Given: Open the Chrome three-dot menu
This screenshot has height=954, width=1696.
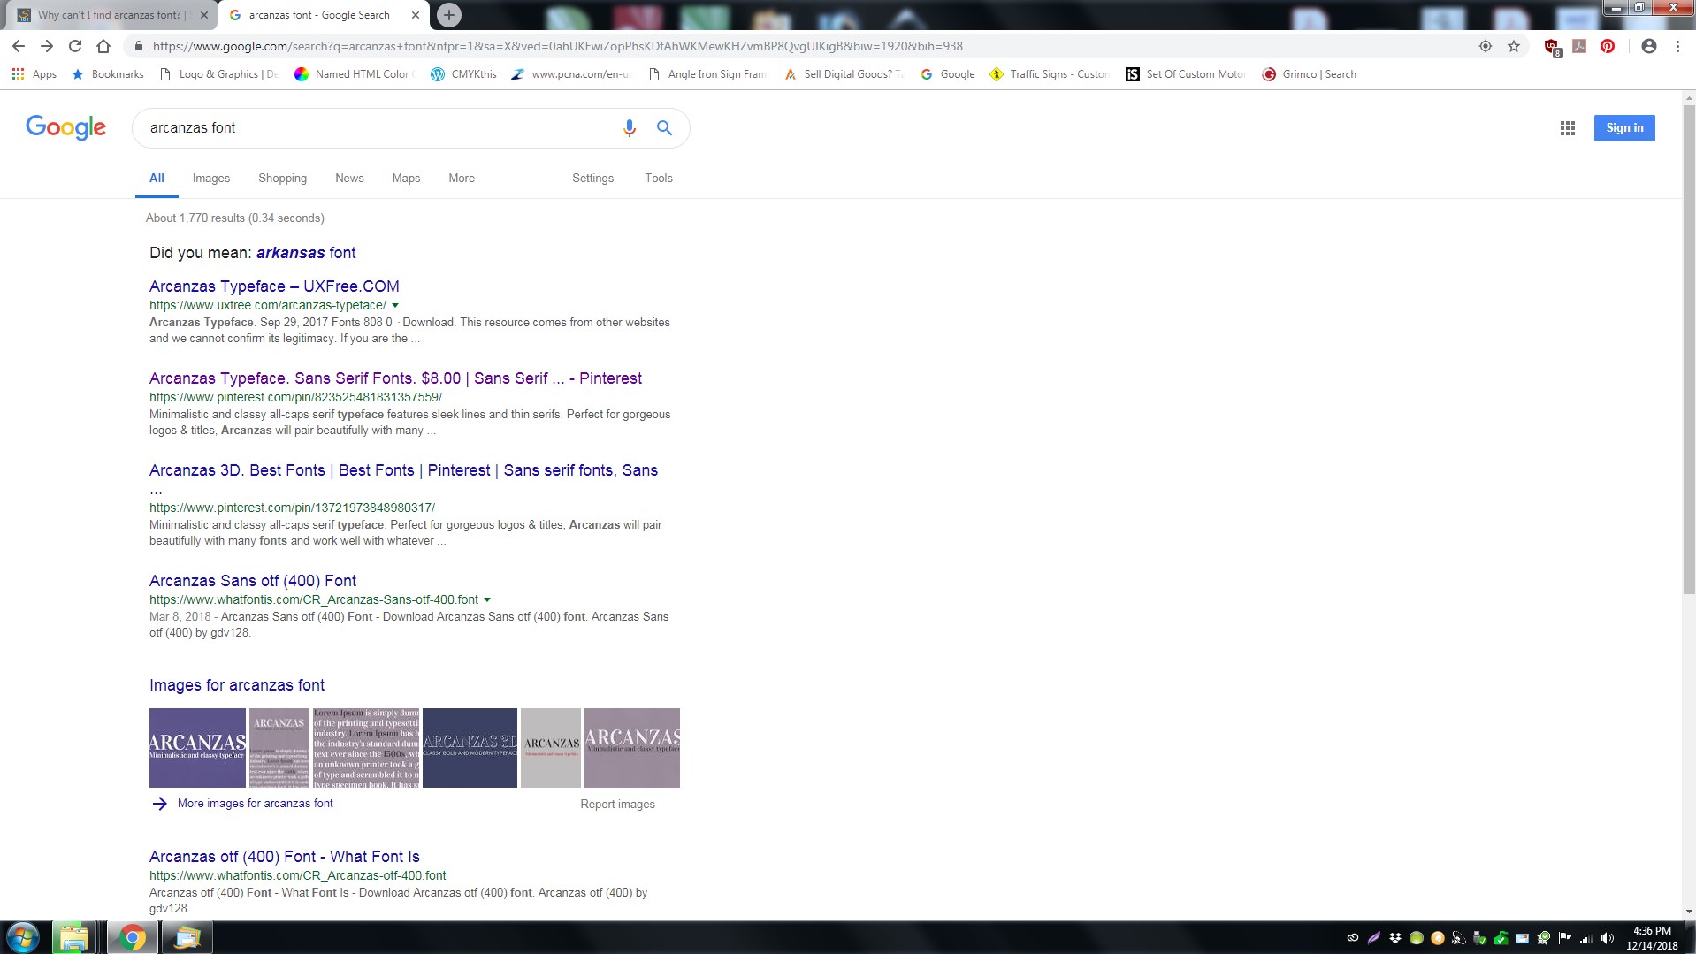Looking at the screenshot, I should click(x=1677, y=46).
